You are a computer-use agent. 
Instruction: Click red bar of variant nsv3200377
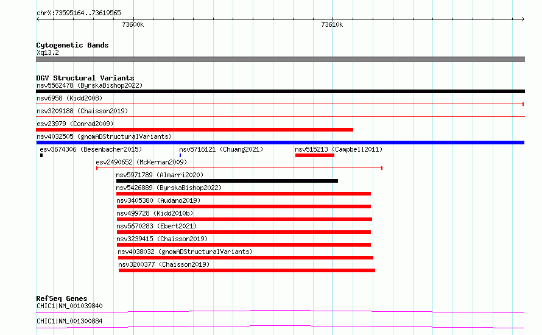(247, 270)
